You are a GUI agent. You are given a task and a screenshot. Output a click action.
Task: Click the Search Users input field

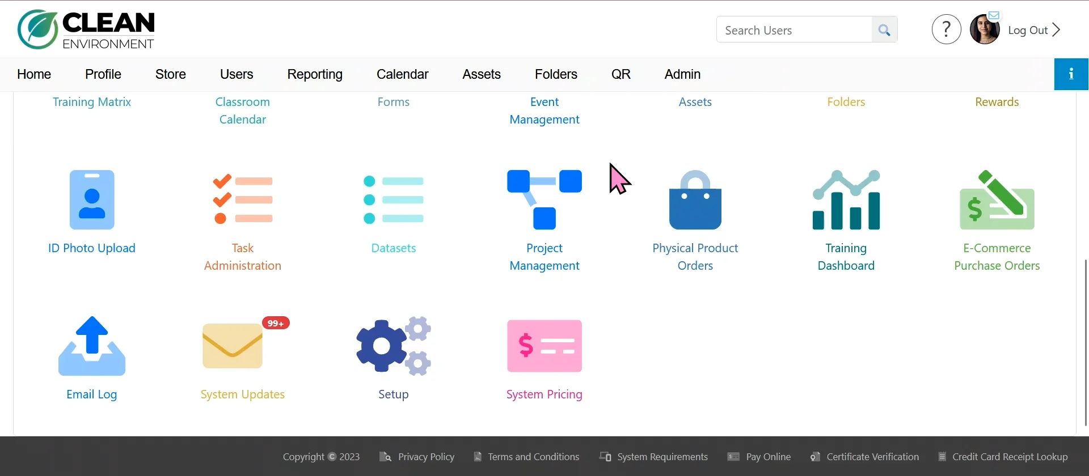click(794, 29)
